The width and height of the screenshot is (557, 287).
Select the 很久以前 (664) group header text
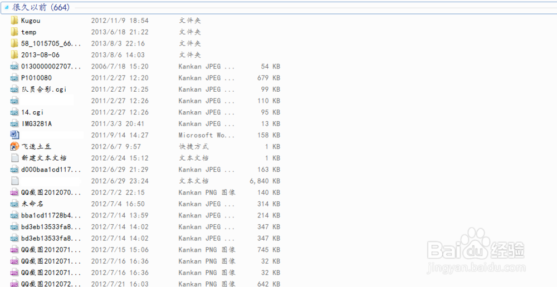point(41,7)
